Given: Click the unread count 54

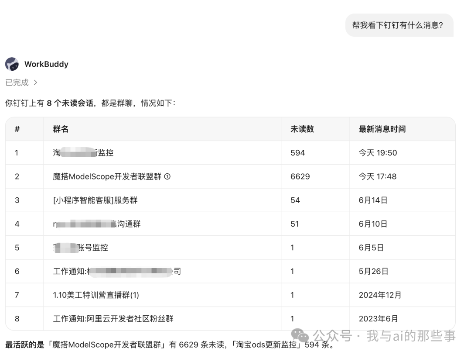Looking at the screenshot, I should [x=295, y=200].
